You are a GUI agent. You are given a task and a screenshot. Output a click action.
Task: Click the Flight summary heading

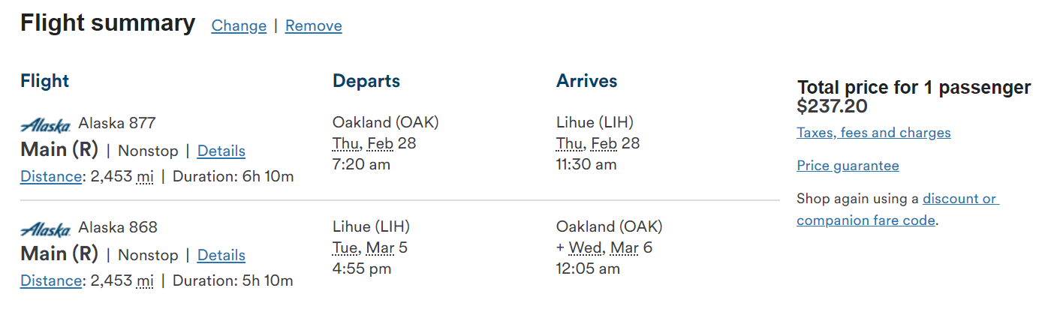(107, 23)
